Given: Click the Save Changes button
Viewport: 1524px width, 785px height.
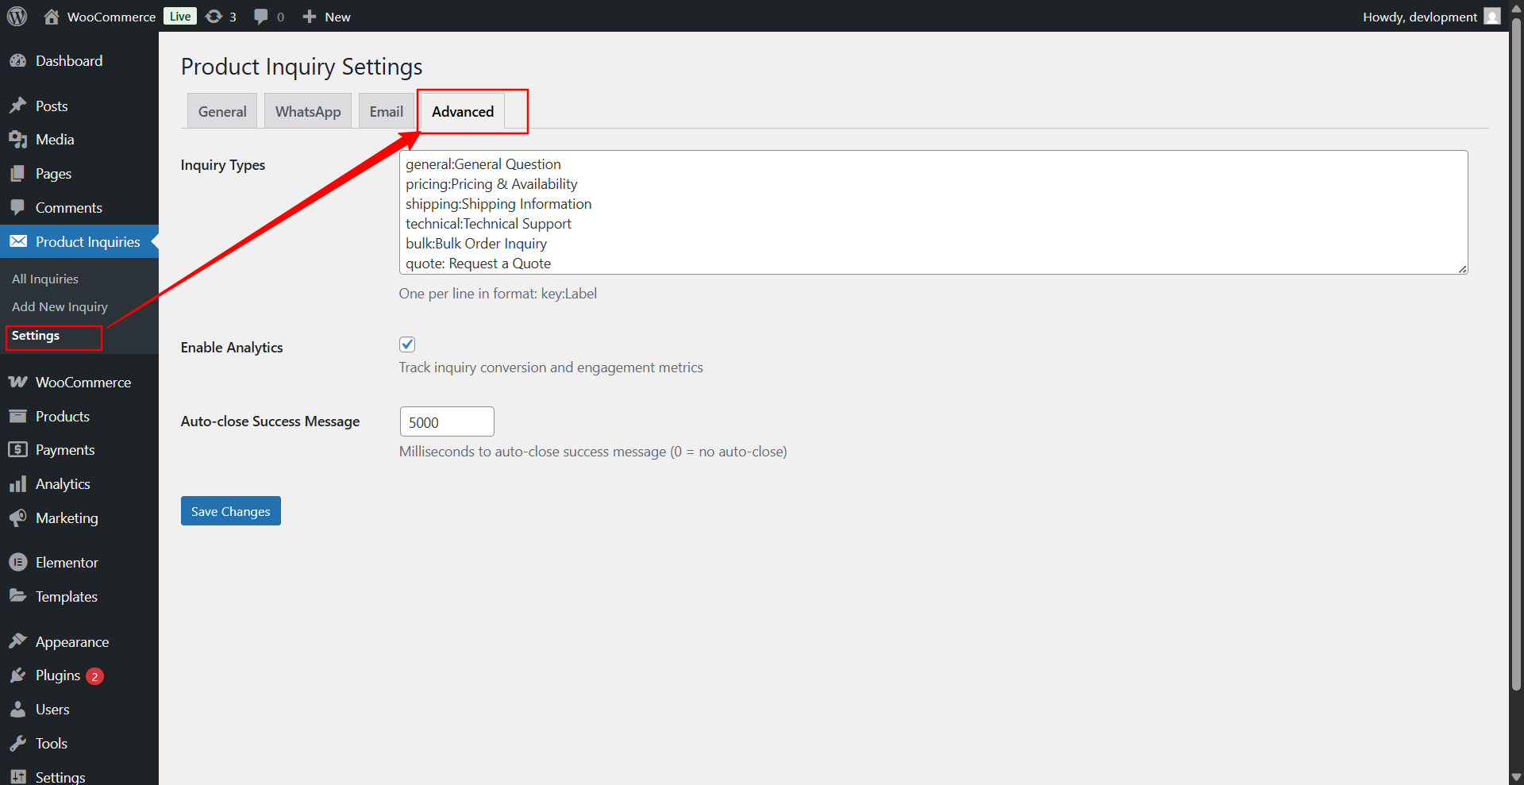Looking at the screenshot, I should 231,511.
